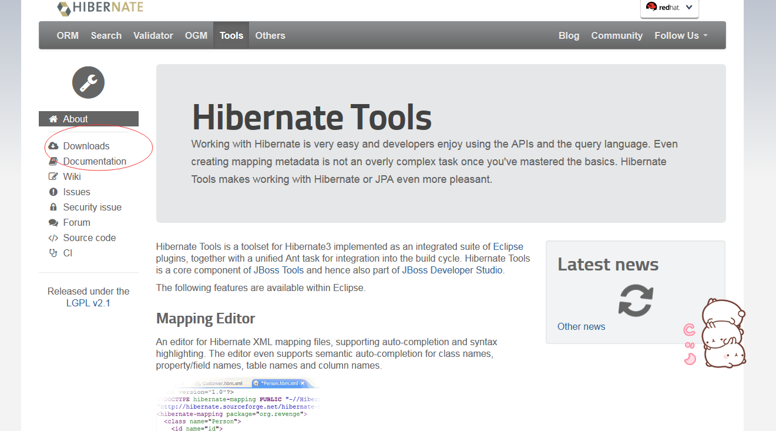
Task: Click the round wrench Tools icon
Action: pyautogui.click(x=89, y=82)
